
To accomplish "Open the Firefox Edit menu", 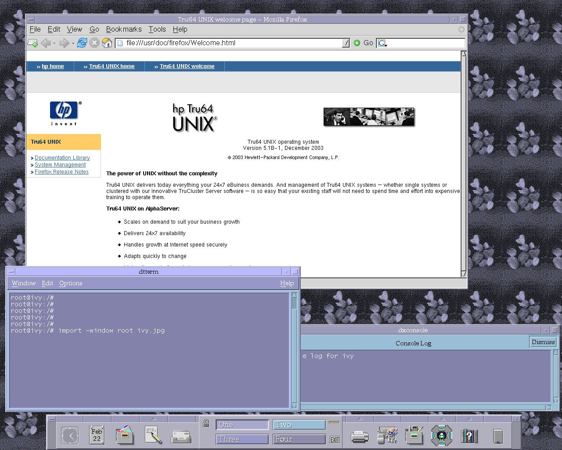I will (x=54, y=29).
